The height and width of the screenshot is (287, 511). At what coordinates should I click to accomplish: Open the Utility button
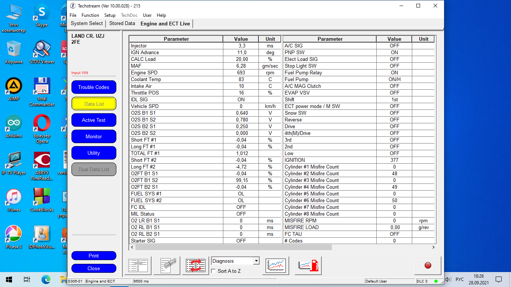pyautogui.click(x=94, y=153)
